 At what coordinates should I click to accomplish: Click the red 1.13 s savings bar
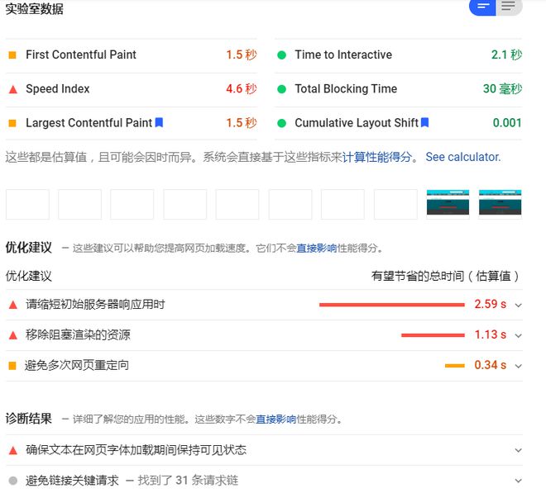coord(433,335)
